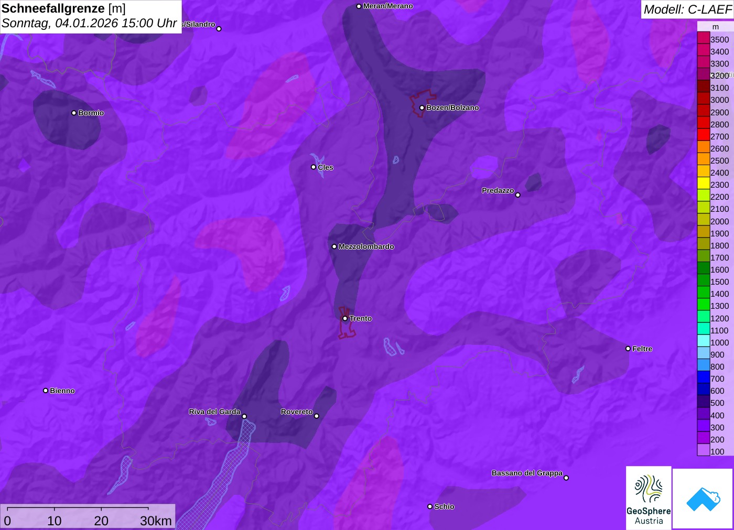
Task: Click the legend value "900"
Action: tap(717, 354)
